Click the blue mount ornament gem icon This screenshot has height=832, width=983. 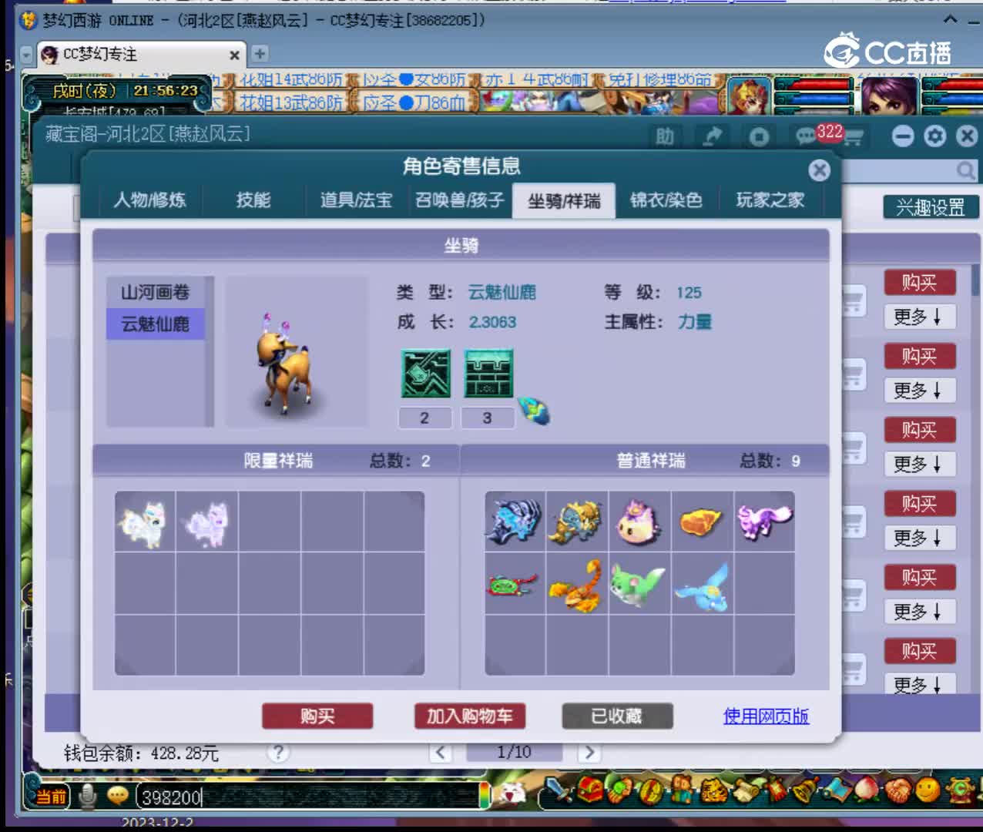[x=534, y=410]
